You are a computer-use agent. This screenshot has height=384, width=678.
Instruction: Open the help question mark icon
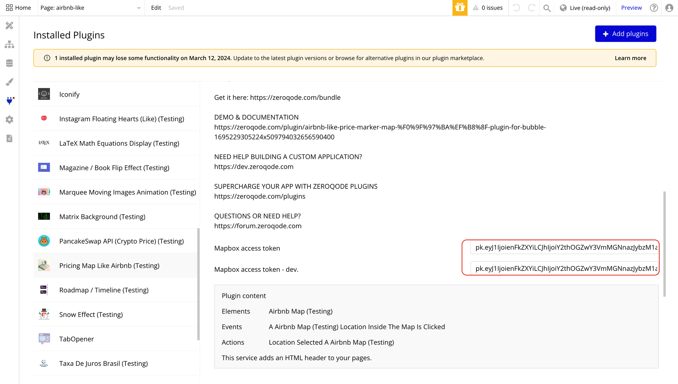(654, 8)
